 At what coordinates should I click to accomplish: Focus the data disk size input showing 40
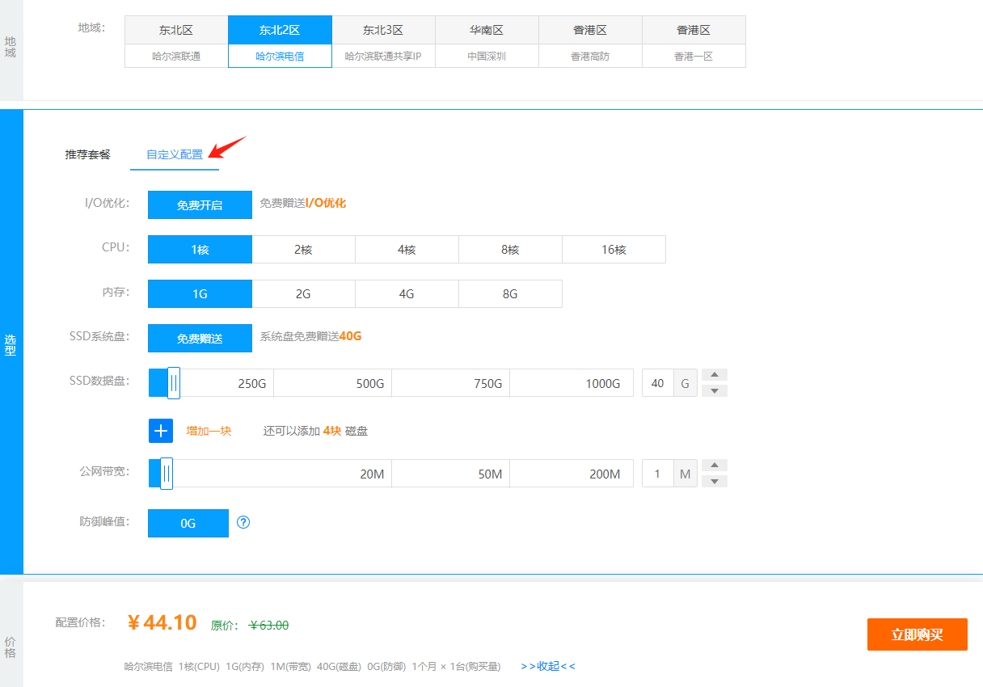(658, 383)
